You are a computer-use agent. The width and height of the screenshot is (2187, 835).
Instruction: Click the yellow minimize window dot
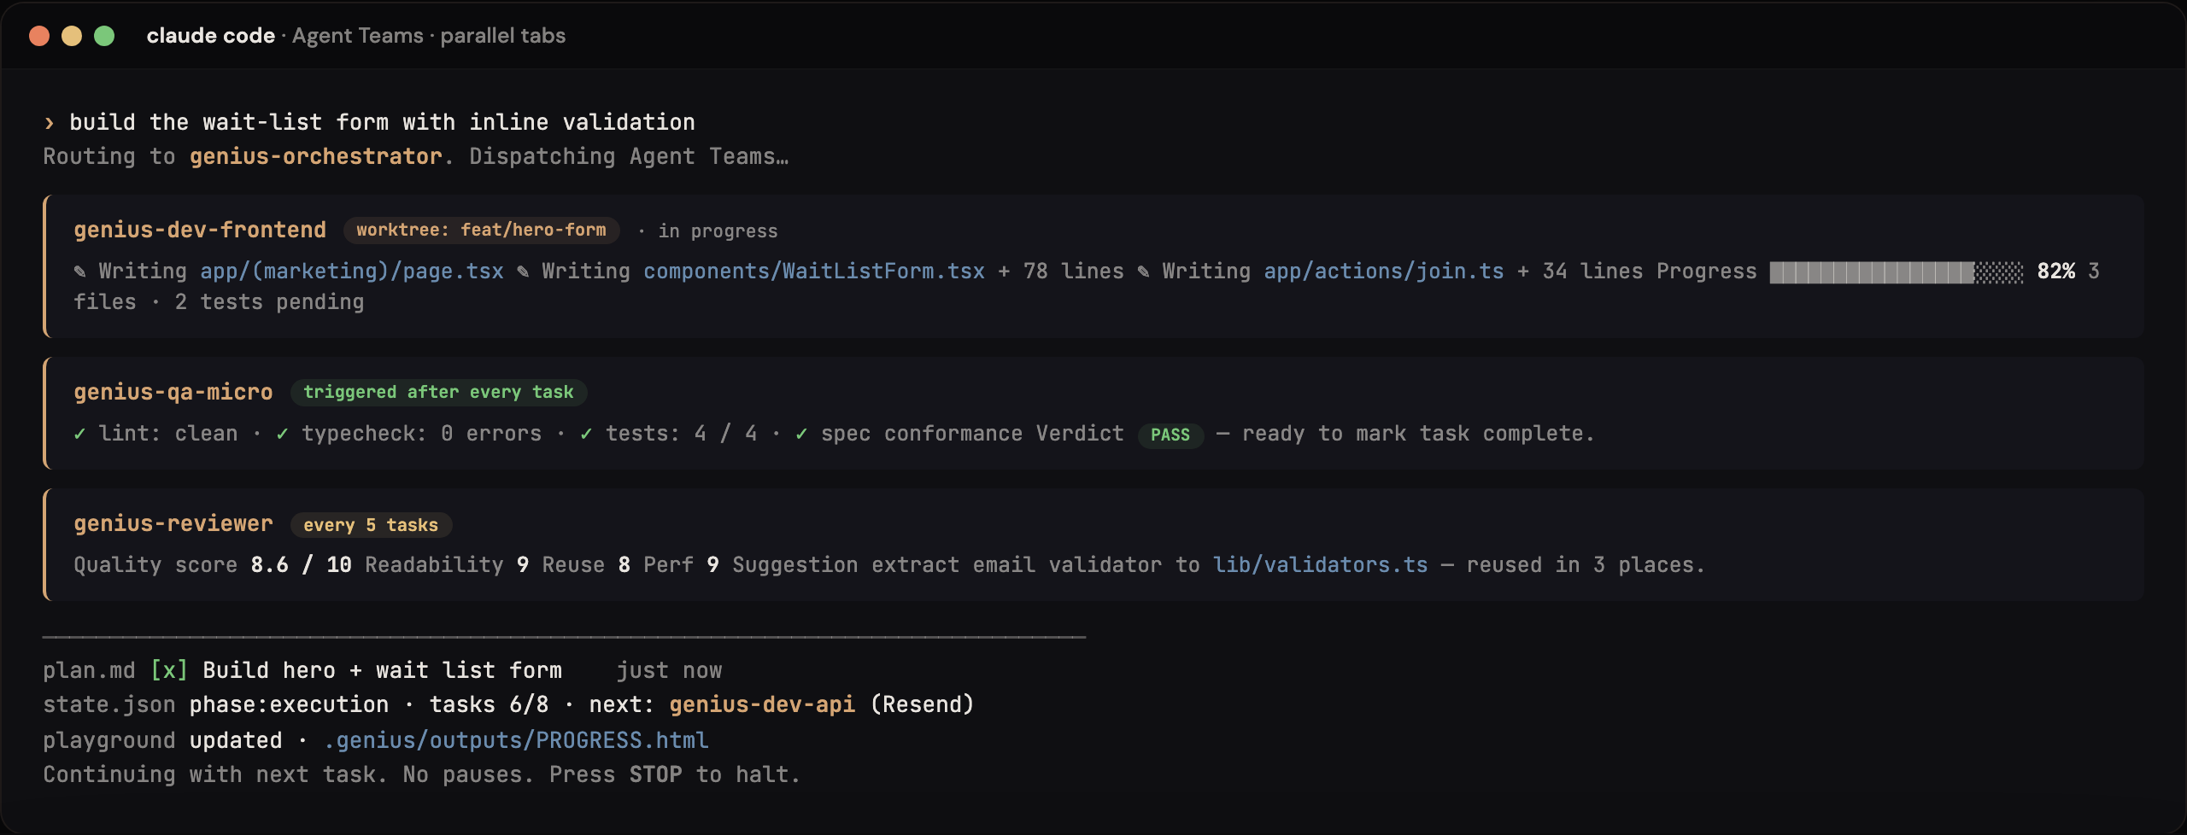pyautogui.click(x=72, y=36)
